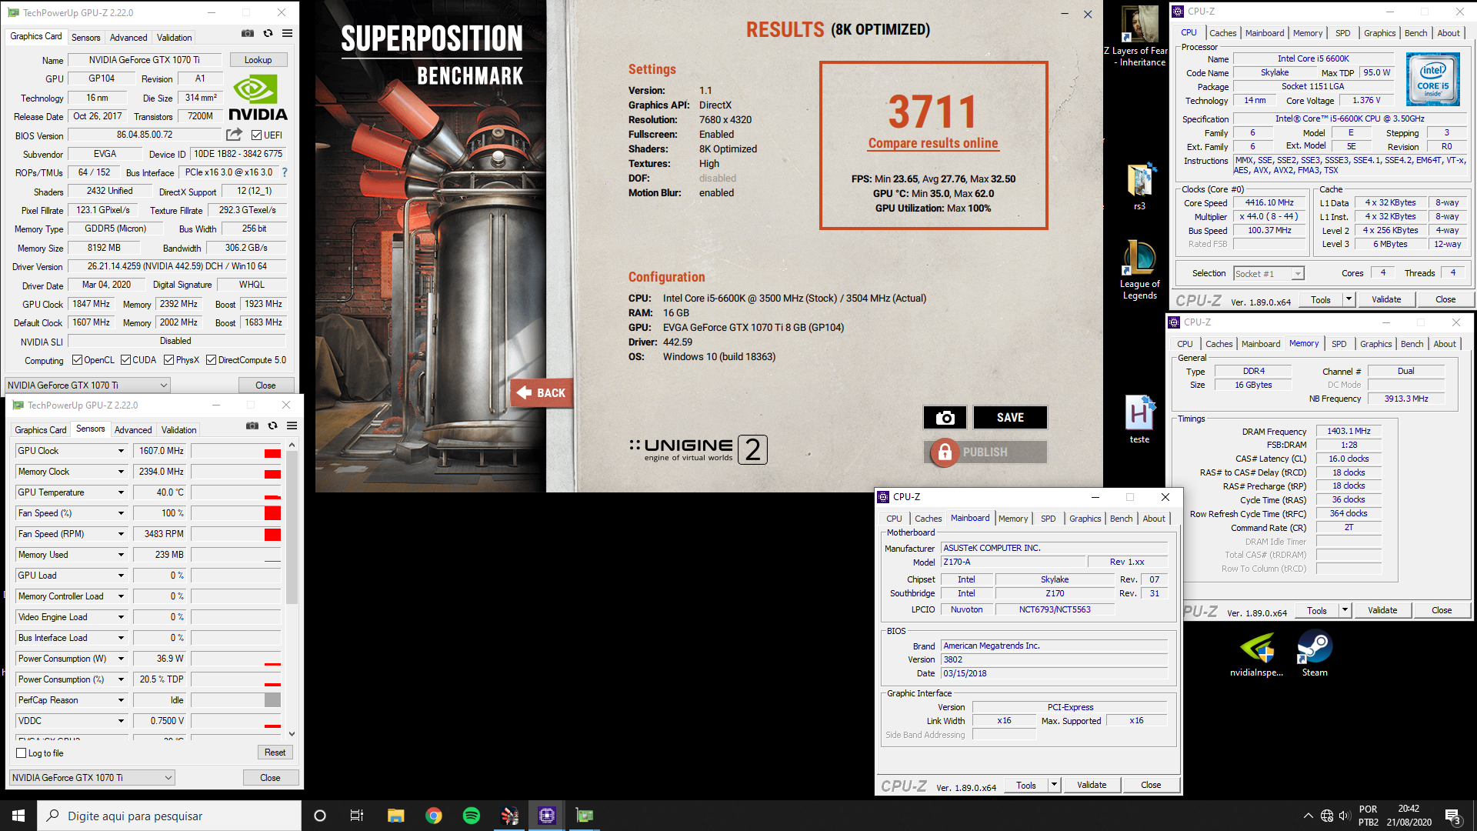This screenshot has width=1477, height=831.
Task: Open the rs3 desktop icon
Action: 1139,185
